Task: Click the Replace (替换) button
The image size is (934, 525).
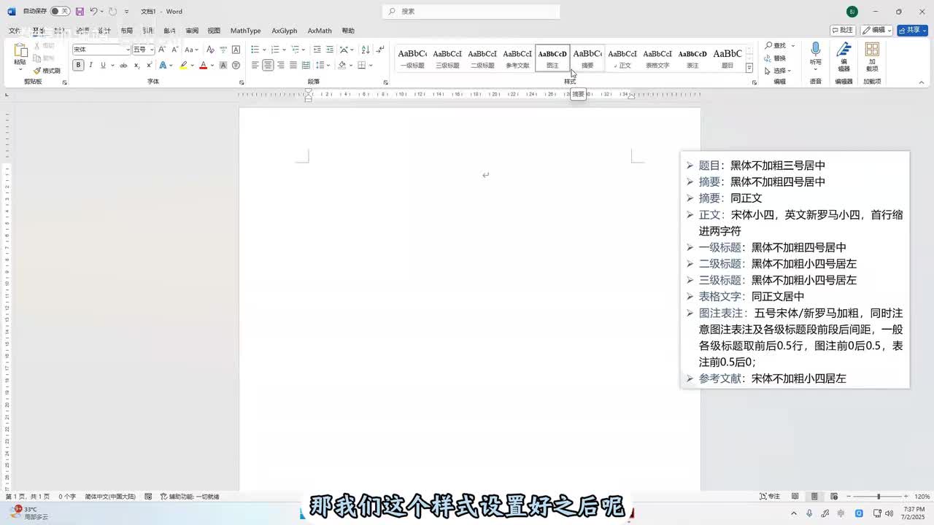Action: click(x=776, y=58)
